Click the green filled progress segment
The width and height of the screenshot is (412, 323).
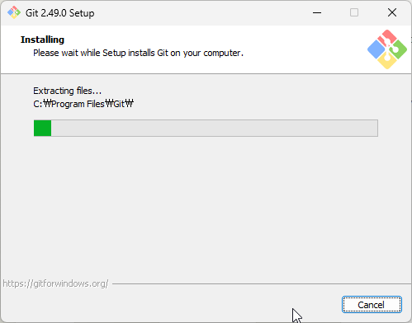[x=42, y=128]
